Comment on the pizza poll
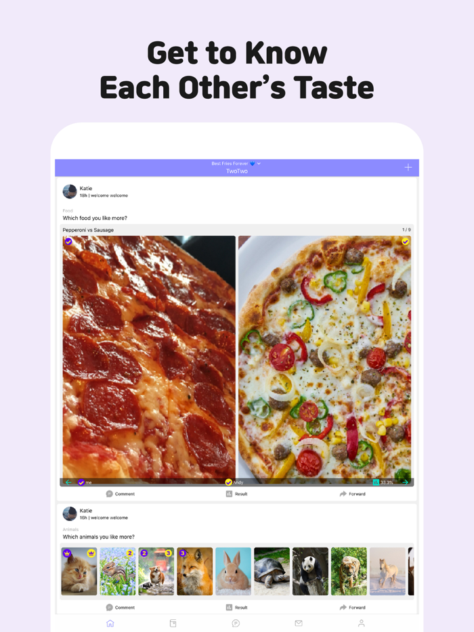This screenshot has width=474, height=632. 121,494
